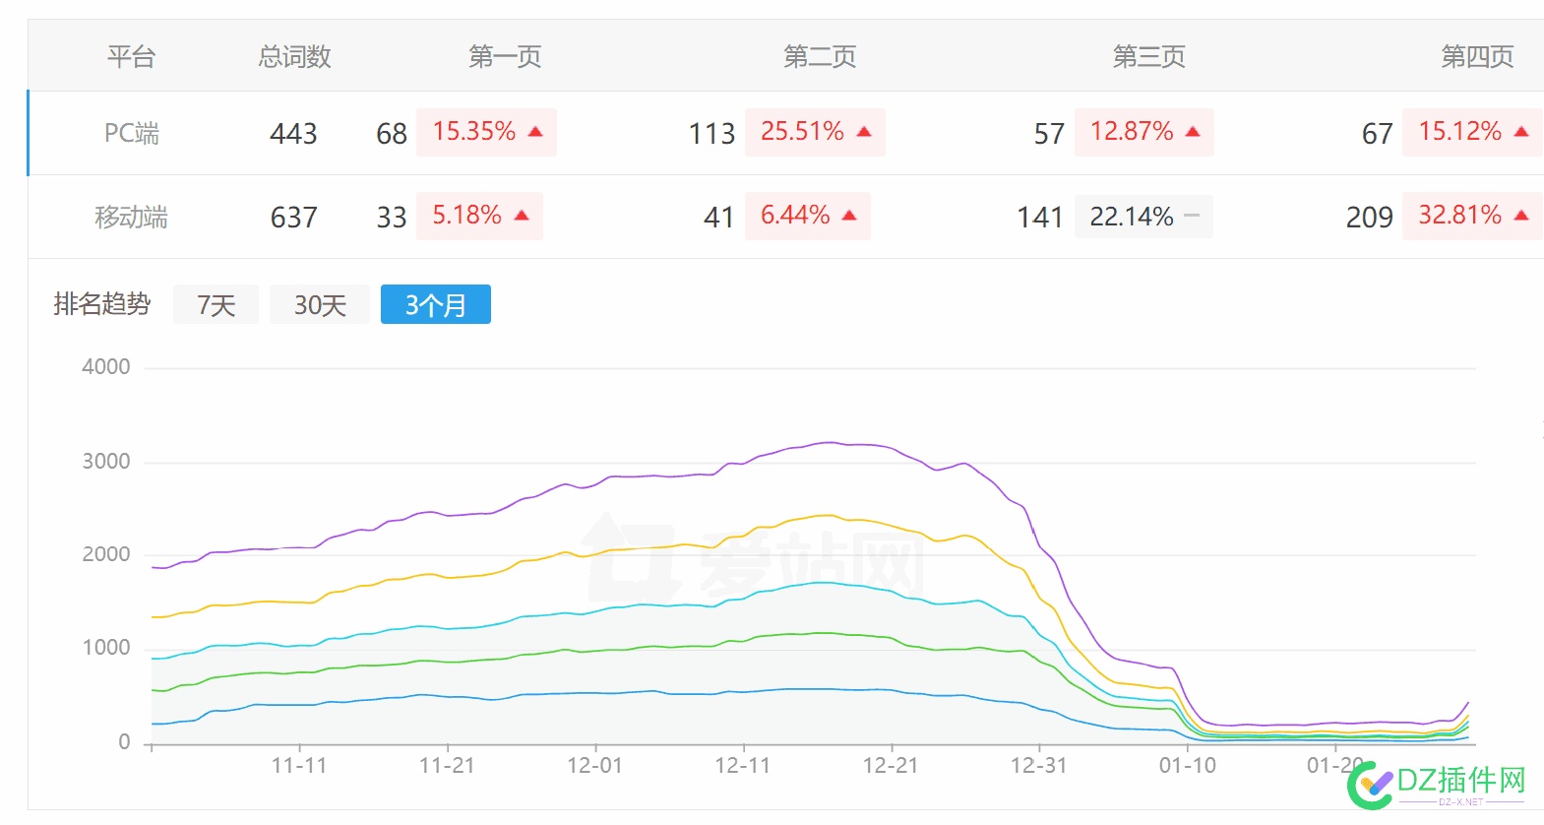Click the 12-31 x-axis date label
The image size is (1544, 825).
(1039, 765)
